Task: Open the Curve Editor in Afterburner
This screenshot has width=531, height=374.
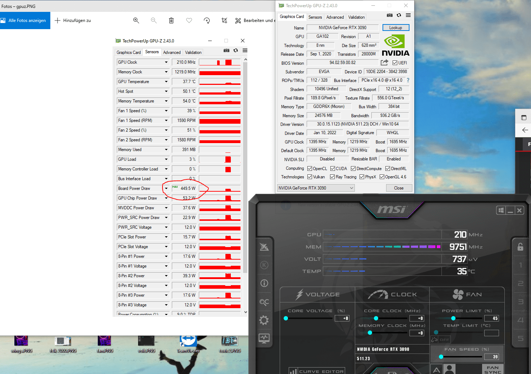Action: click(317, 371)
